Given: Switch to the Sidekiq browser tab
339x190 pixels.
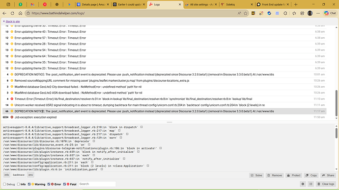Looking at the screenshot, I should (236, 4).
